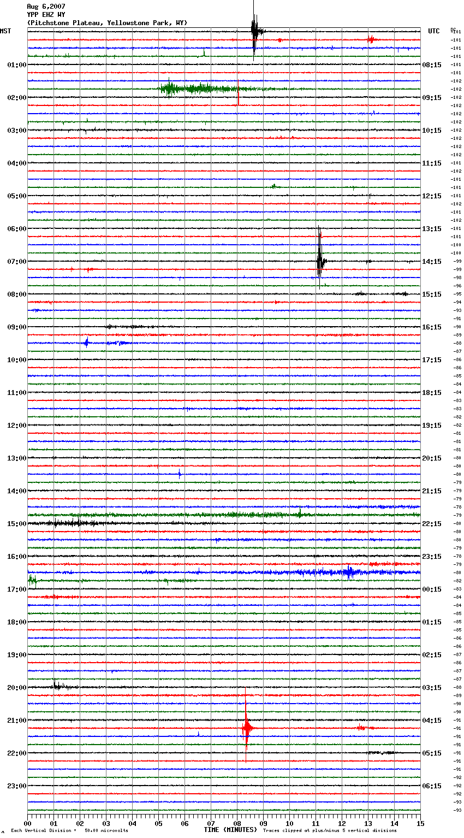Click the bottom minute axis tick "10"

(x=290, y=823)
